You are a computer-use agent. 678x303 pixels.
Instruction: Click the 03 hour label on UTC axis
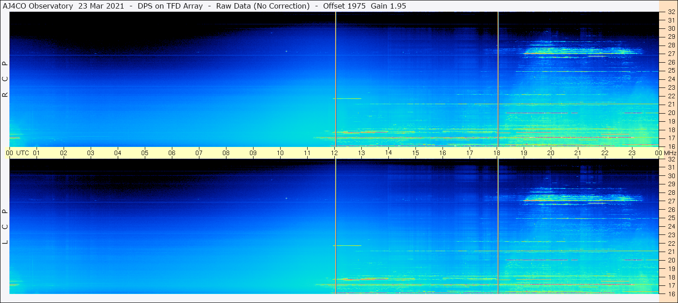click(x=91, y=153)
